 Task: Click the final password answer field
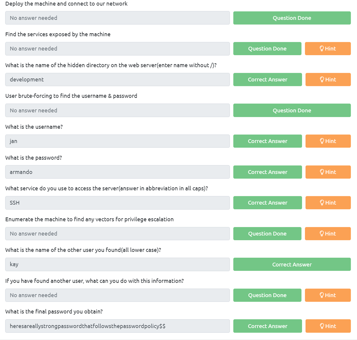[x=117, y=326]
